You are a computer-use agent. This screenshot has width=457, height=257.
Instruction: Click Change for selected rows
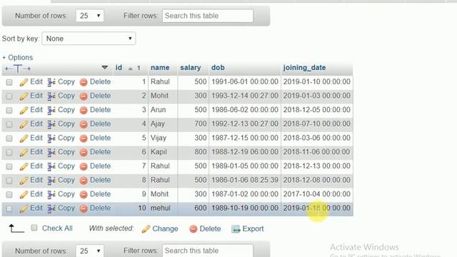(x=165, y=228)
